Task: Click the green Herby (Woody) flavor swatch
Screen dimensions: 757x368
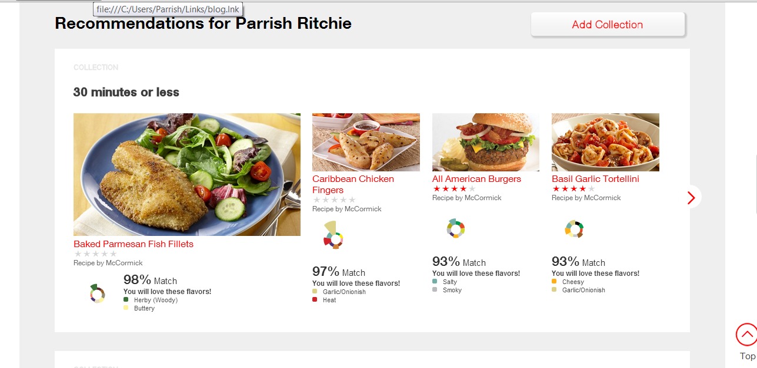Action: pos(126,299)
